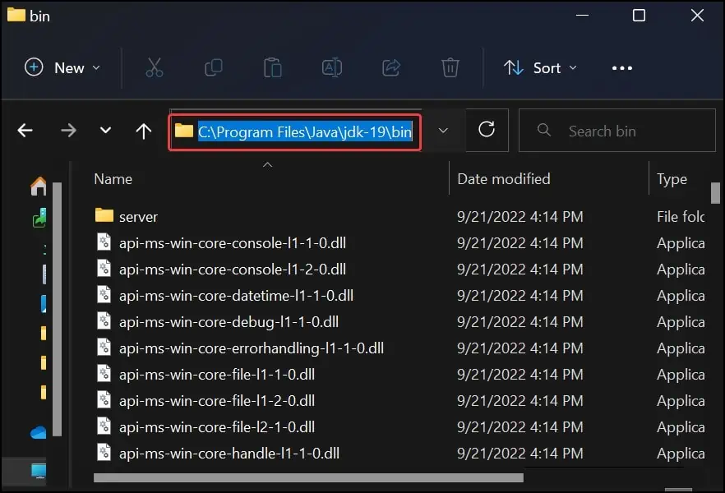Click the Paste icon in toolbar

point(272,68)
